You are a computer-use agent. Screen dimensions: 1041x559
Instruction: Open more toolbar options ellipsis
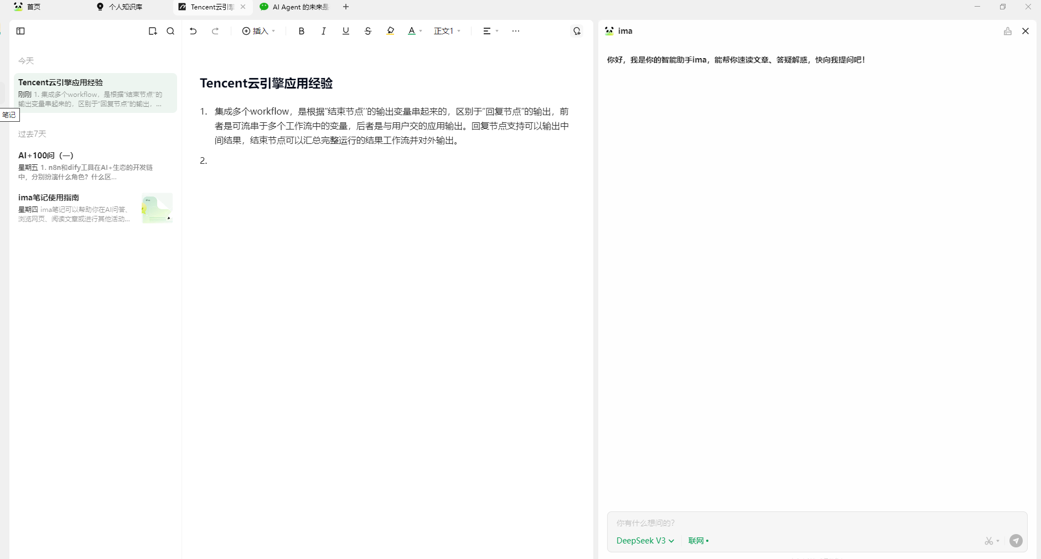pos(516,31)
